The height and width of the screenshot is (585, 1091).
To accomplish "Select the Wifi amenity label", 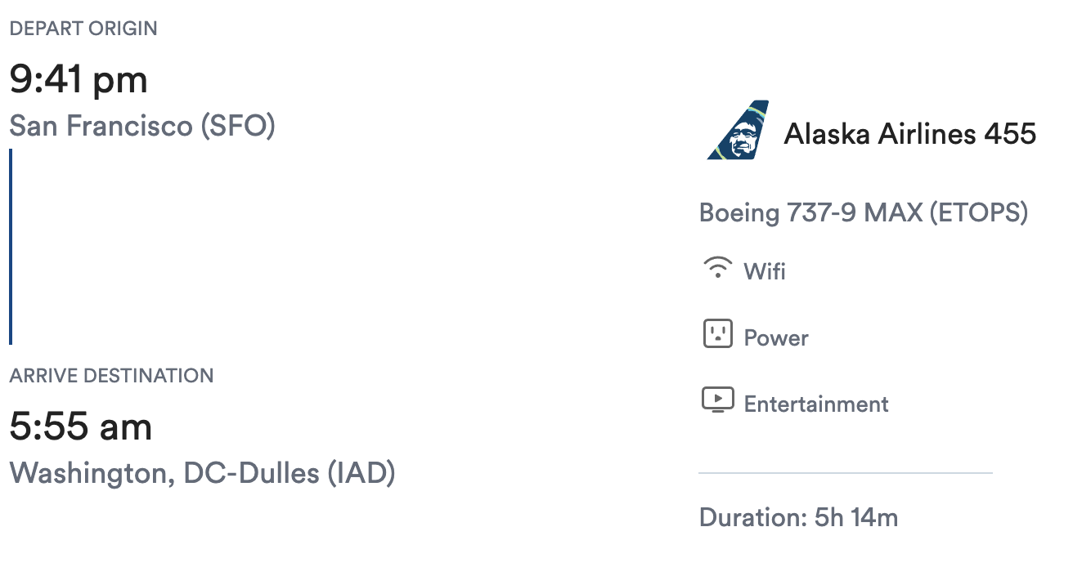I will (x=765, y=271).
